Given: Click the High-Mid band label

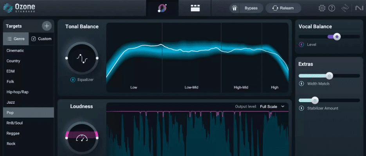Looking at the screenshot, I should tap(241, 87).
